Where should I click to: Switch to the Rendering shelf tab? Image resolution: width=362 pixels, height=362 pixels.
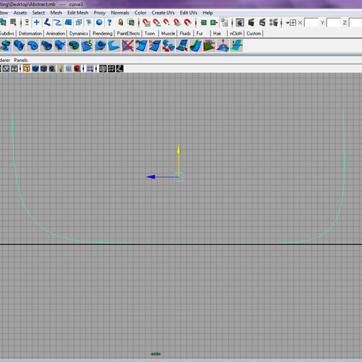[103, 34]
